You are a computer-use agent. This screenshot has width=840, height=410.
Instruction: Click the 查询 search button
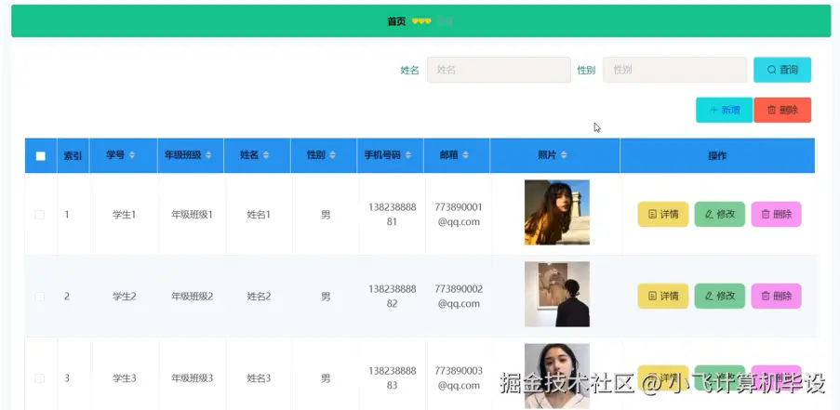pyautogui.click(x=782, y=70)
